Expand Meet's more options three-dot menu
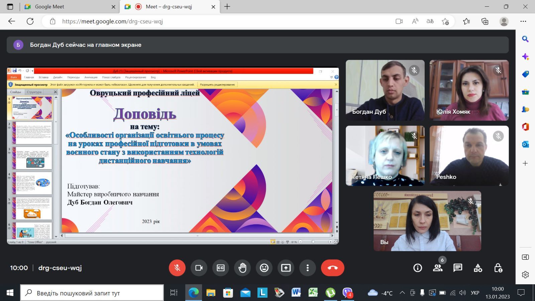 (x=308, y=268)
